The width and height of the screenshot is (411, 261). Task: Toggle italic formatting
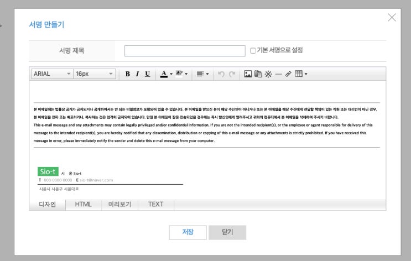coord(137,74)
